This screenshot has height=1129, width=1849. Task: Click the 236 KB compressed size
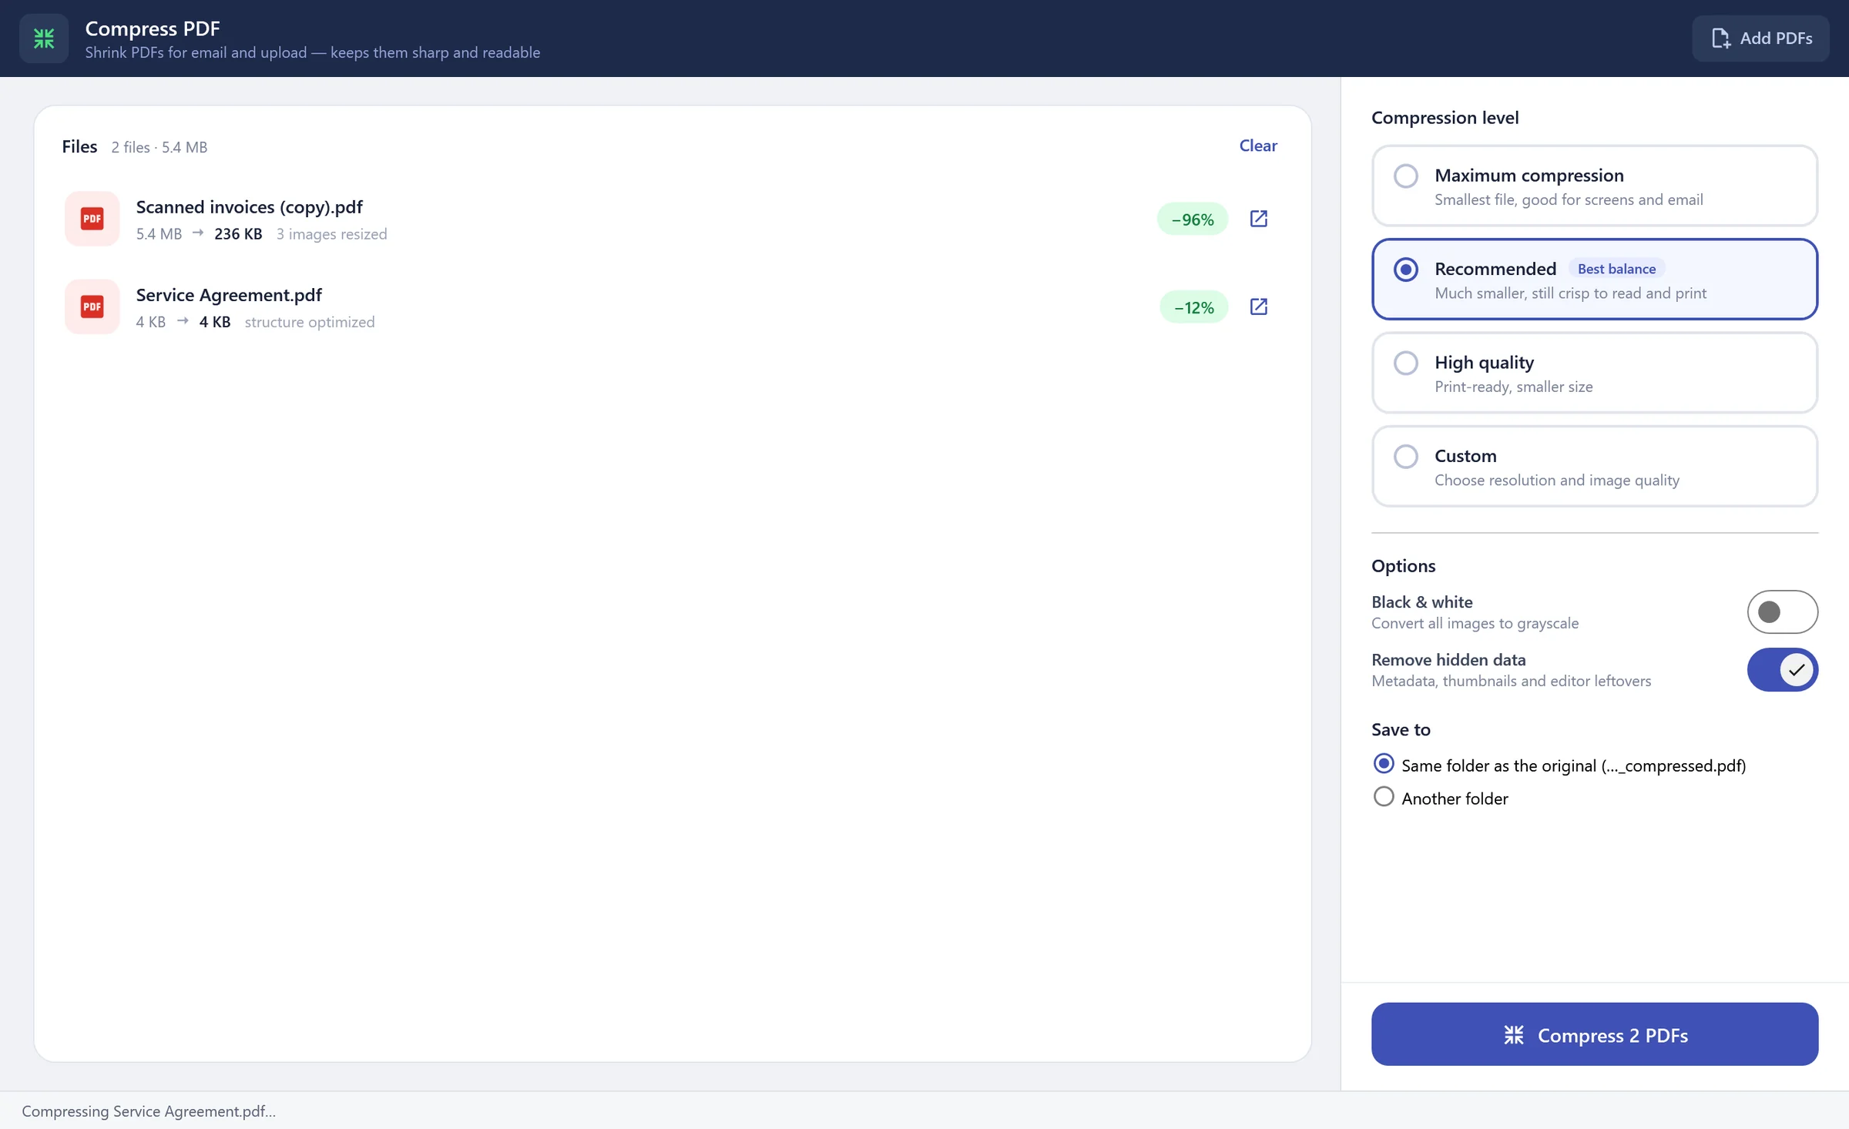238,234
